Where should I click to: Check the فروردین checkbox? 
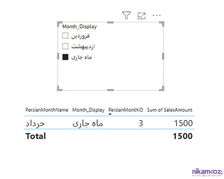[x=65, y=35]
